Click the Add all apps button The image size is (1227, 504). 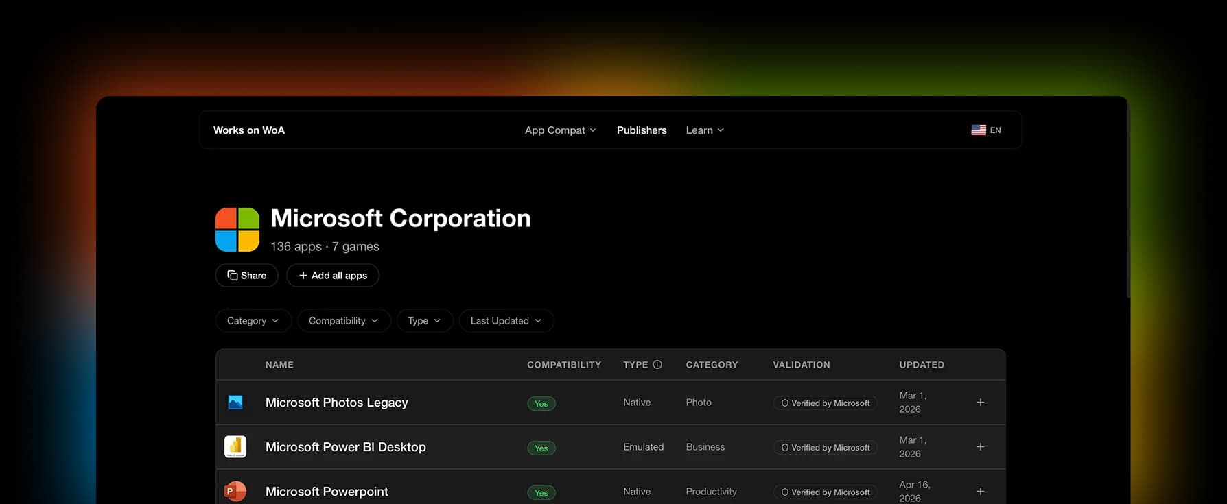pos(333,275)
